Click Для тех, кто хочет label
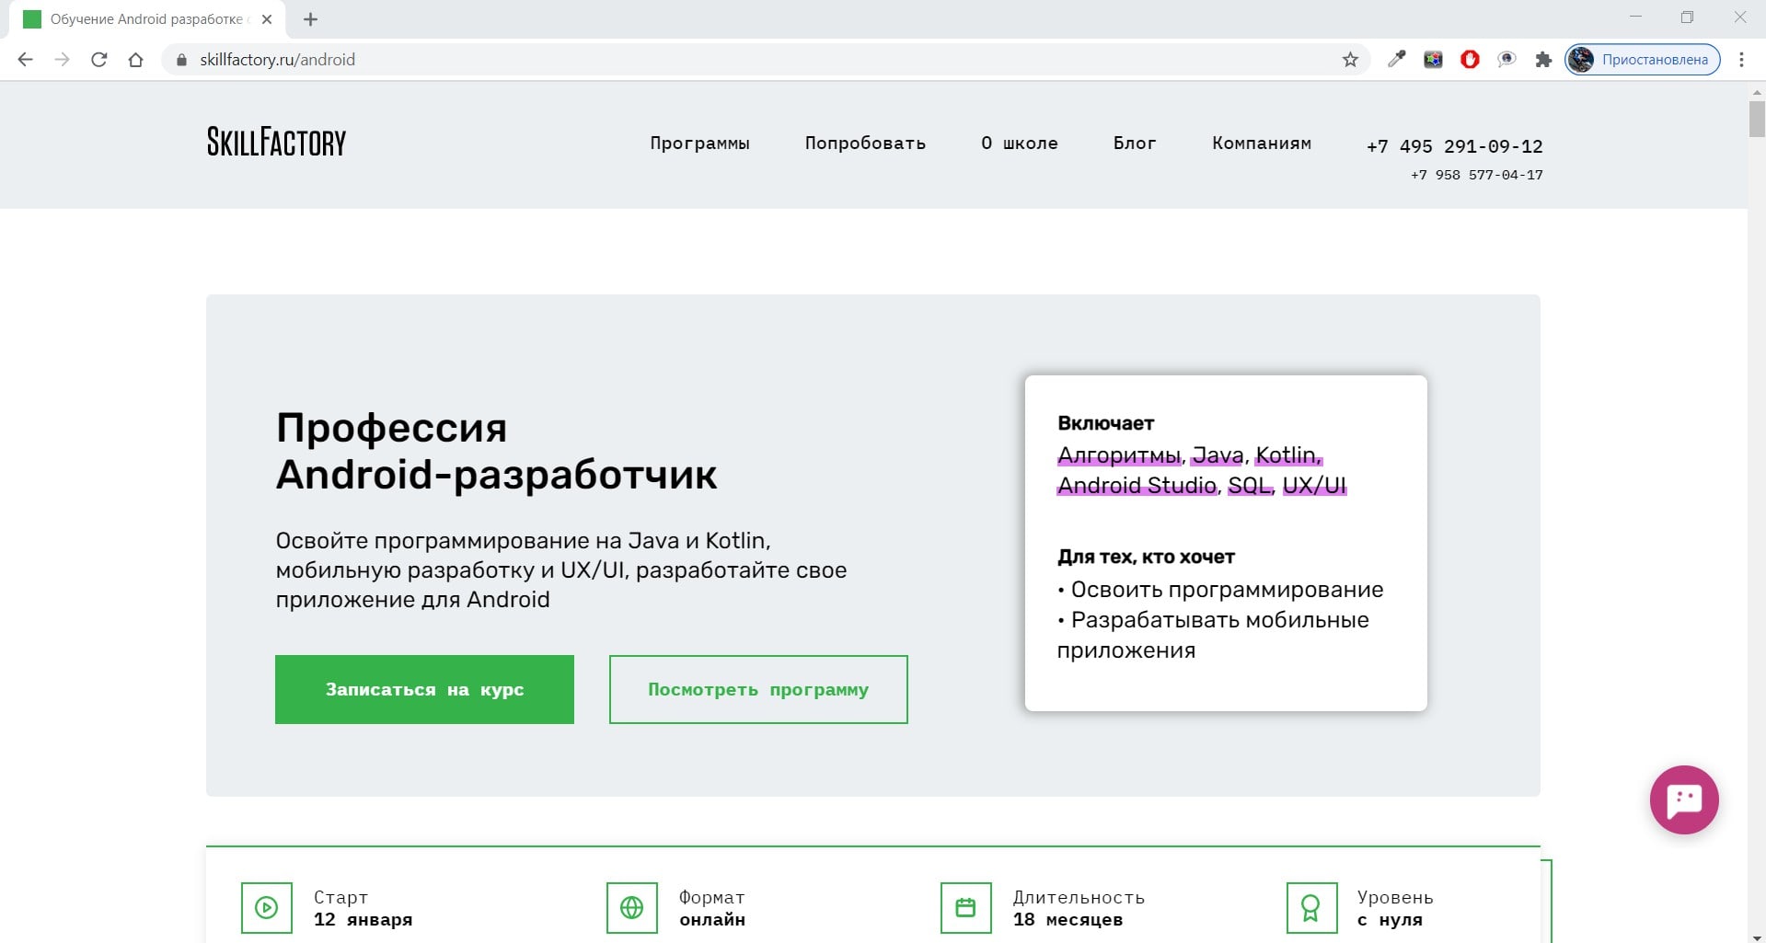This screenshot has height=943, width=1766. pos(1146,557)
